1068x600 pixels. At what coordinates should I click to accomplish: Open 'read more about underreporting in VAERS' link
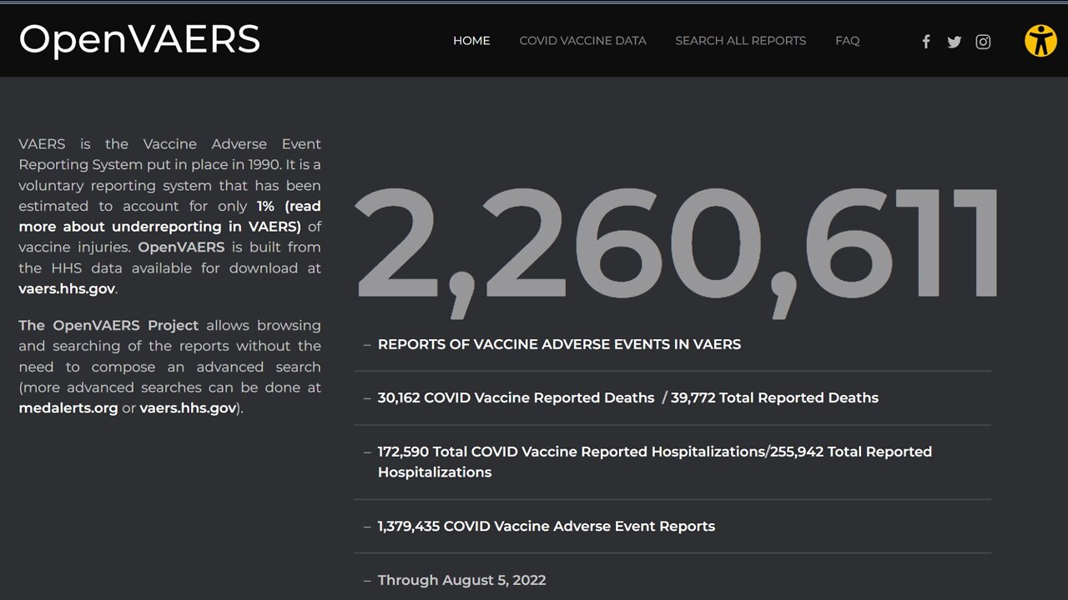(x=170, y=217)
